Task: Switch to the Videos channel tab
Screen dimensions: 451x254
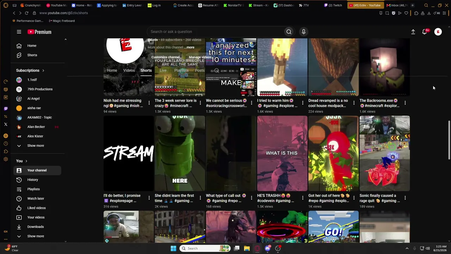Action: (x=129, y=70)
